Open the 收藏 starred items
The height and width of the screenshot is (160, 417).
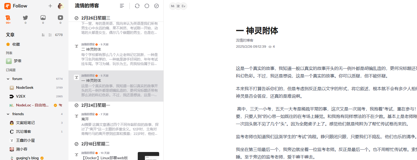16,44
